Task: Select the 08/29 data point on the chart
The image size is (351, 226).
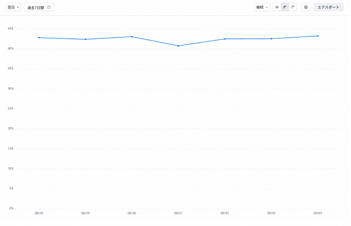Action: [85, 39]
